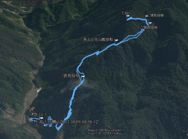Select the switchback track segment at the bottom
188x139 pixels.
pos(53,124)
